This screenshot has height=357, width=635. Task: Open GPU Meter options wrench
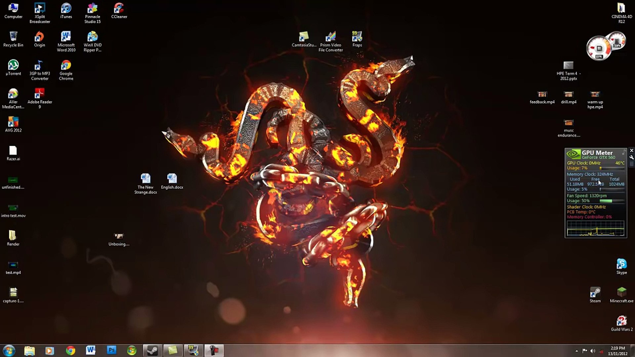tap(631, 157)
